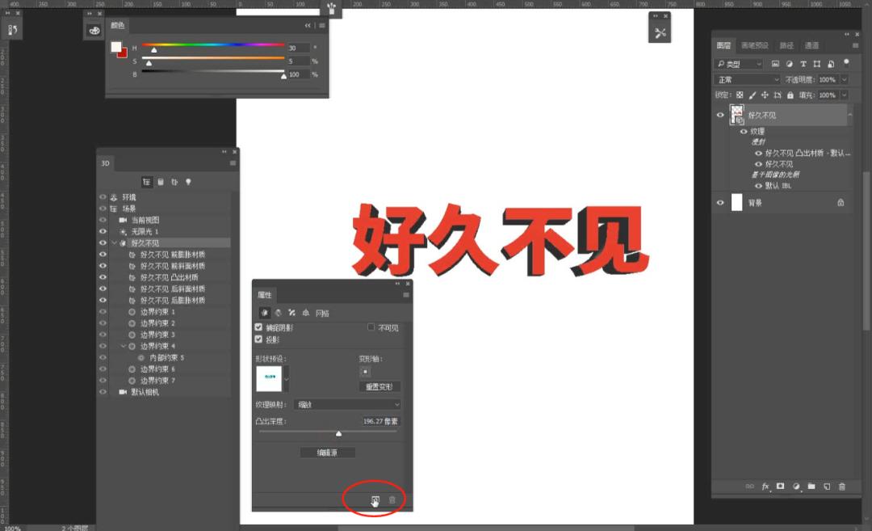Click the 重置变形 button

click(379, 387)
